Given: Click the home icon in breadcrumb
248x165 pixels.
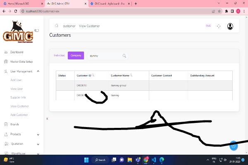Looking at the screenshot, I should click(57, 26).
